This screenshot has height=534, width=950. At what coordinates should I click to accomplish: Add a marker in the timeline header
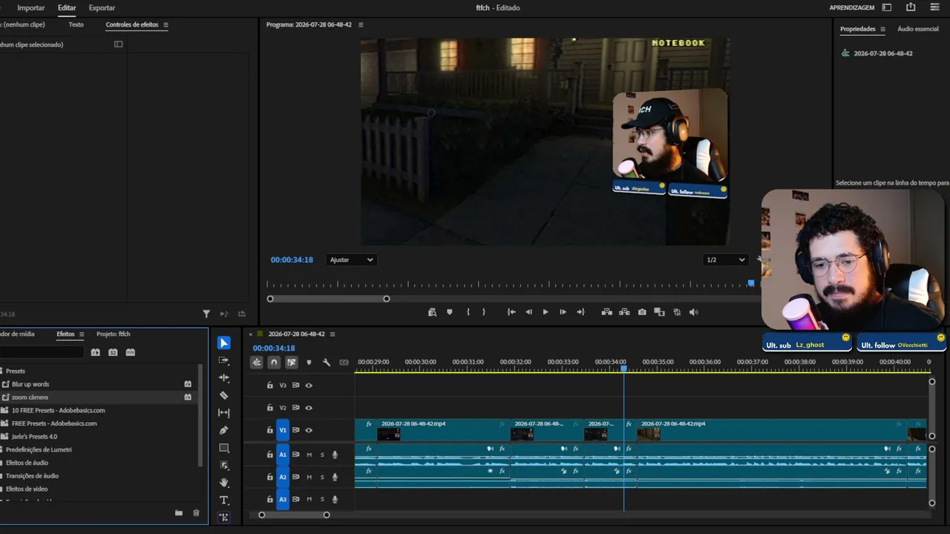tap(309, 363)
